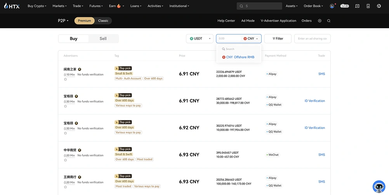Screen dimensions: 389x195
Task: Collapse the CNY currency dropdown arrow
Action: click(257, 39)
